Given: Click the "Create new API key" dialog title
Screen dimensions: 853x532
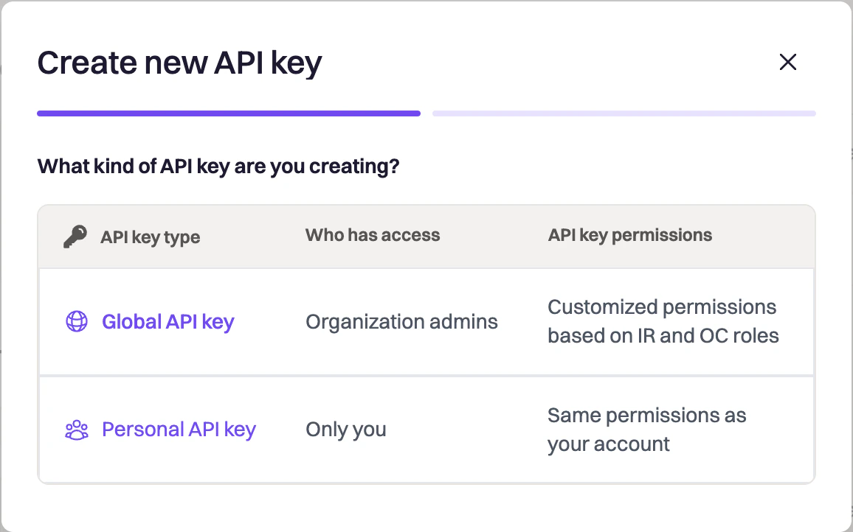Looking at the screenshot, I should coord(179,63).
